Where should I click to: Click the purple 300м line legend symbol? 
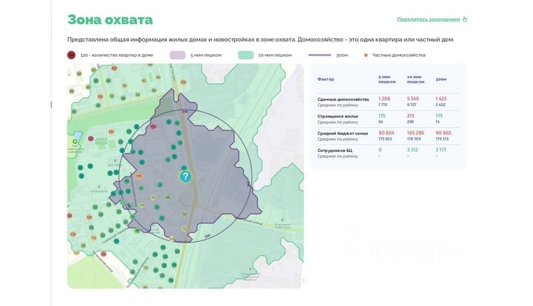point(320,55)
